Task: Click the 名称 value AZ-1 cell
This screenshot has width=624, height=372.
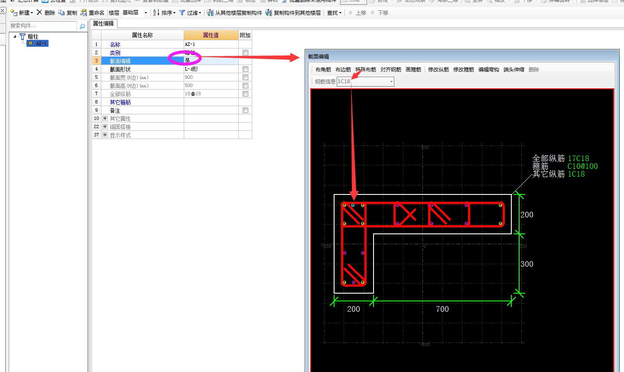Action: click(x=211, y=44)
